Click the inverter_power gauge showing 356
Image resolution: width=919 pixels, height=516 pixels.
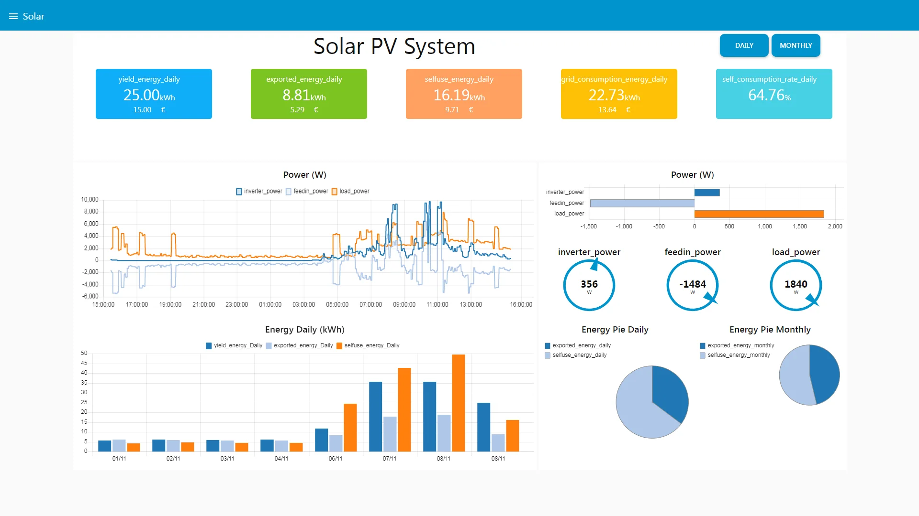click(589, 285)
